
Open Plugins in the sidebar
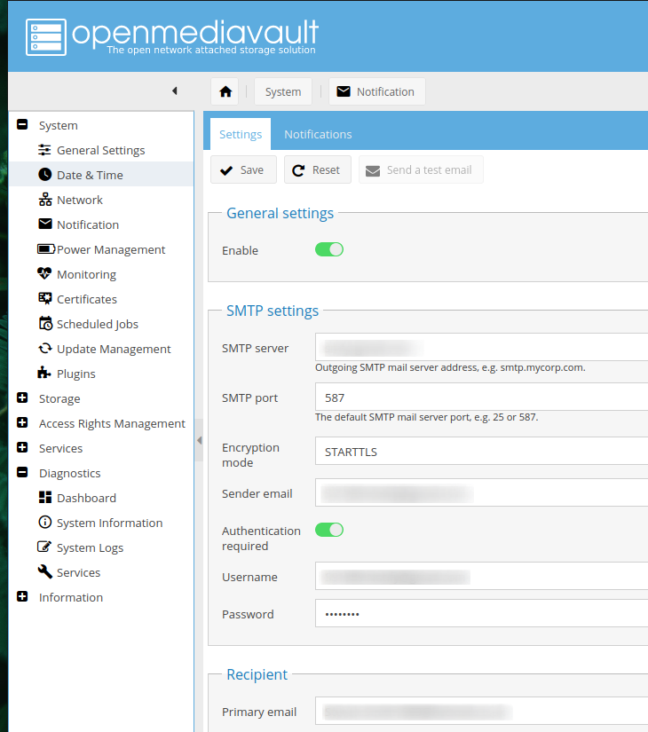101,374
